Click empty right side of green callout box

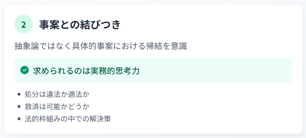[x=214, y=70]
